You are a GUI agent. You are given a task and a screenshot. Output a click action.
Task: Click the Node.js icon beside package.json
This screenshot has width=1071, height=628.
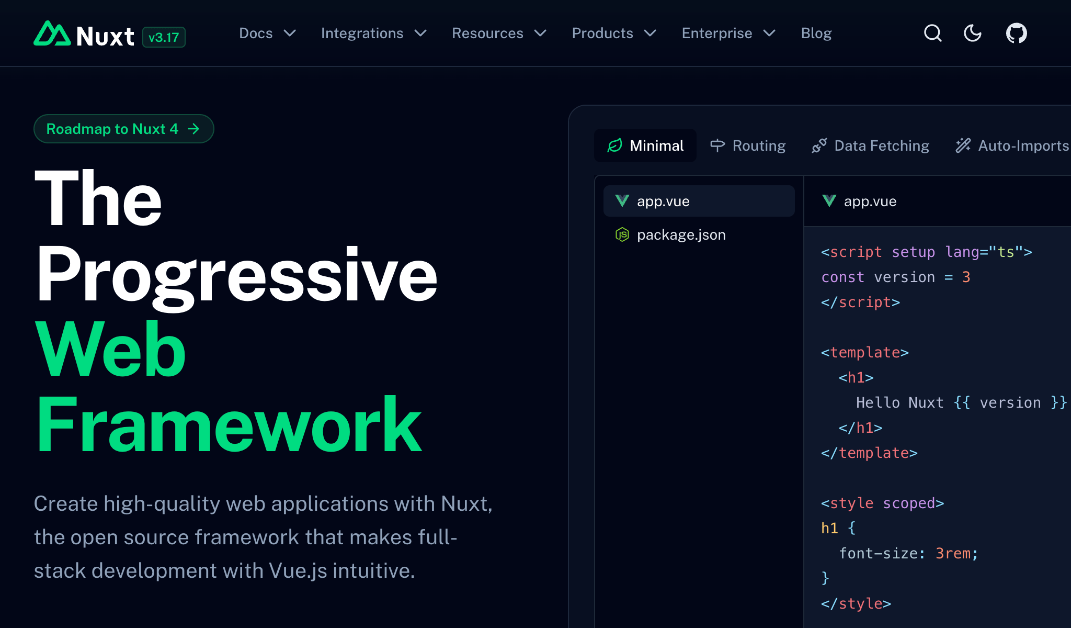tap(622, 234)
